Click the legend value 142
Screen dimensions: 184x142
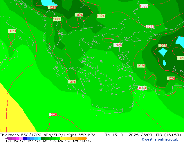89,141
